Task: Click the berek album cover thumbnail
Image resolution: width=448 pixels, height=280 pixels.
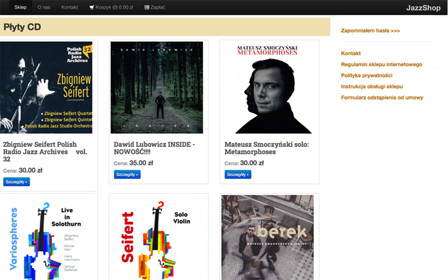Action: click(268, 237)
